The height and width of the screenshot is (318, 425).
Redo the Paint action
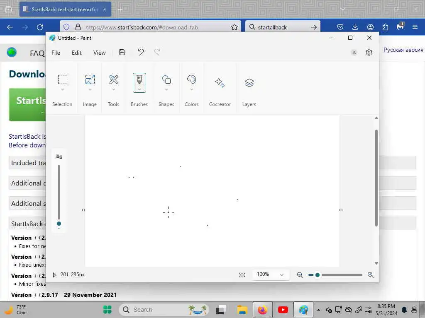(x=157, y=52)
